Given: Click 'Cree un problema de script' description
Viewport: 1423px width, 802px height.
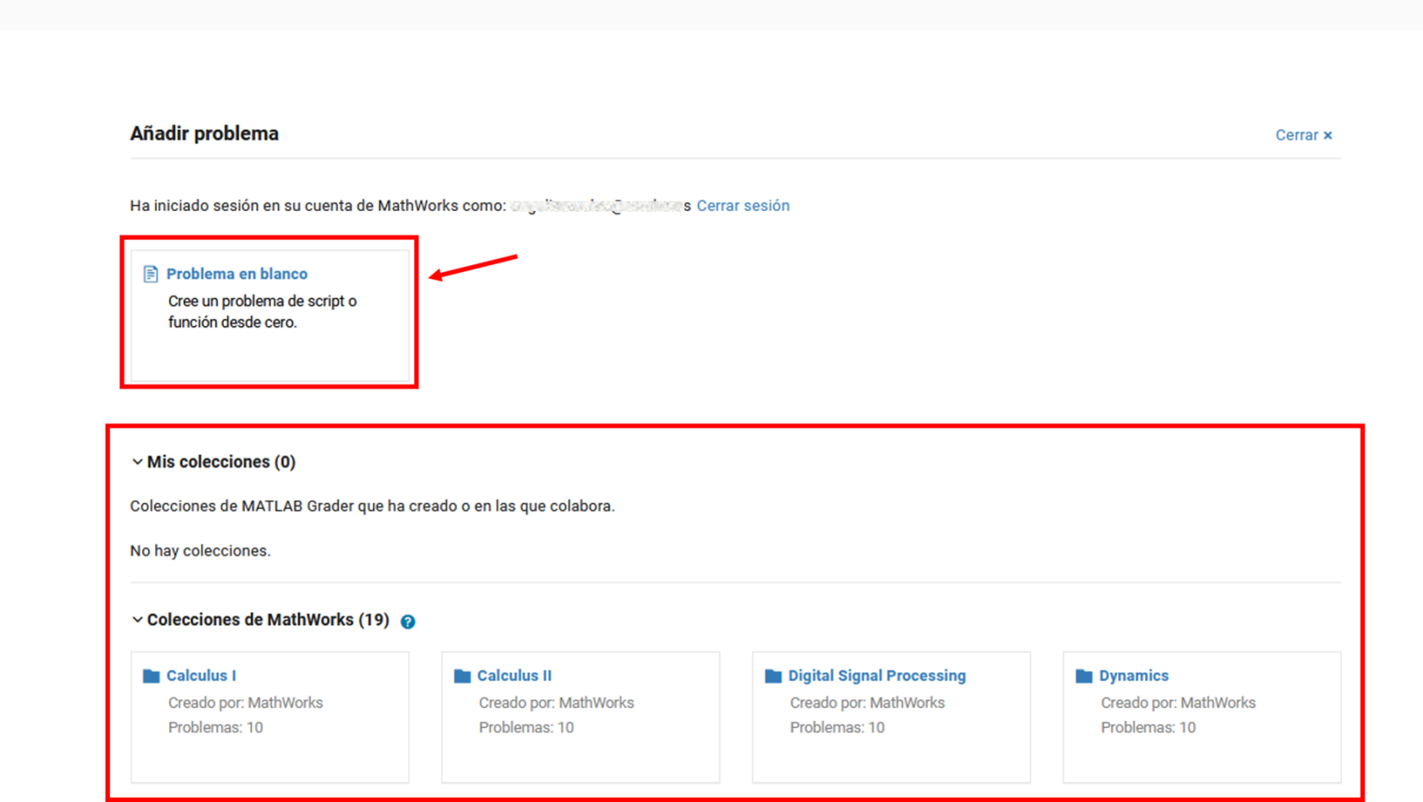Looking at the screenshot, I should 263,312.
